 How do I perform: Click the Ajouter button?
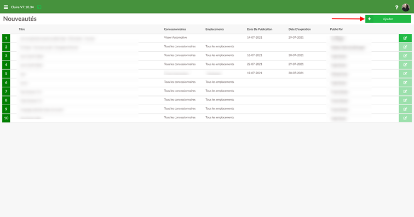point(388,19)
